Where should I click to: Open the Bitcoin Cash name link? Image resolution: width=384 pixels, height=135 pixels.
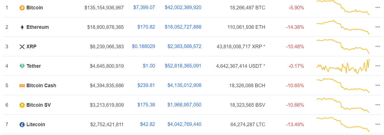[41, 85]
